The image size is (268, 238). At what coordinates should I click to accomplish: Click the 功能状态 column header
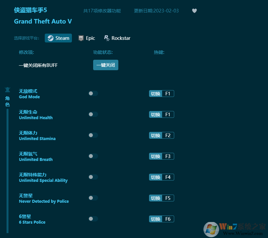pos(103,52)
